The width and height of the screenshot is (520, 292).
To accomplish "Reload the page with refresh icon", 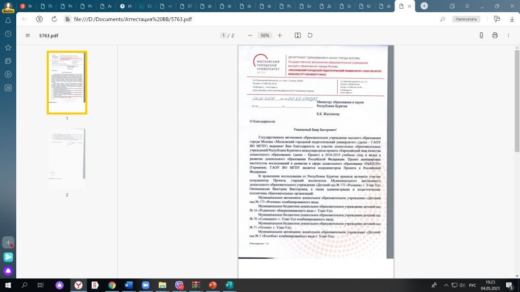I will 53,19.
